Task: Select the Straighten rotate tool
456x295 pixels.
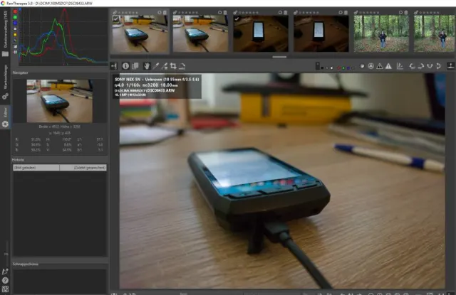Action: point(182,66)
